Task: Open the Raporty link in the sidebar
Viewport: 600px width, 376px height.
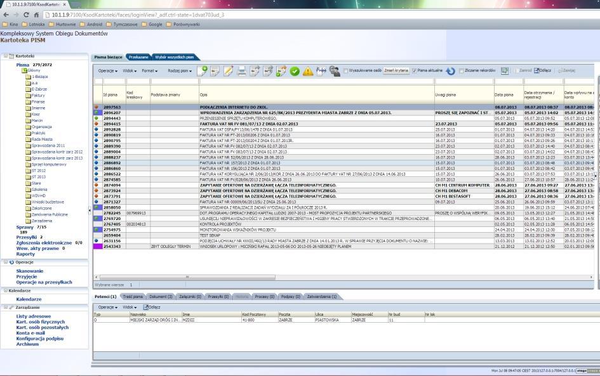Action: [x=25, y=254]
